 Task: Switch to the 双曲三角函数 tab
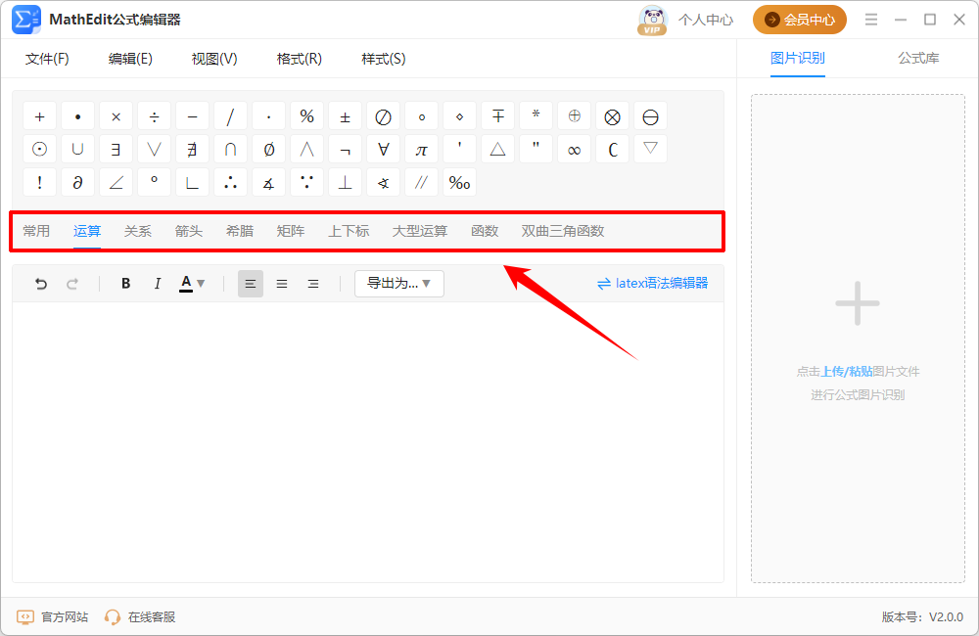(563, 231)
